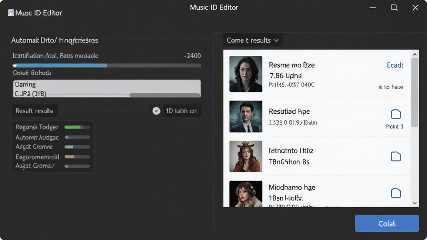Select the 'TBnG/hon Bs' result thumbnail
Image resolution: width=427 pixels, height=240 pixels.
246,157
